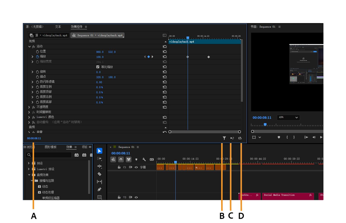Expand the 时间重映射 effect
The image size is (346, 223).
(29, 112)
